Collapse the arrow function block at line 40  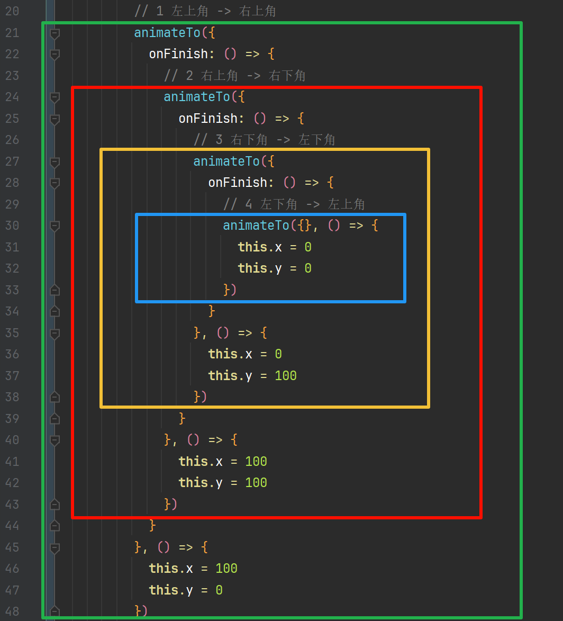coord(55,440)
